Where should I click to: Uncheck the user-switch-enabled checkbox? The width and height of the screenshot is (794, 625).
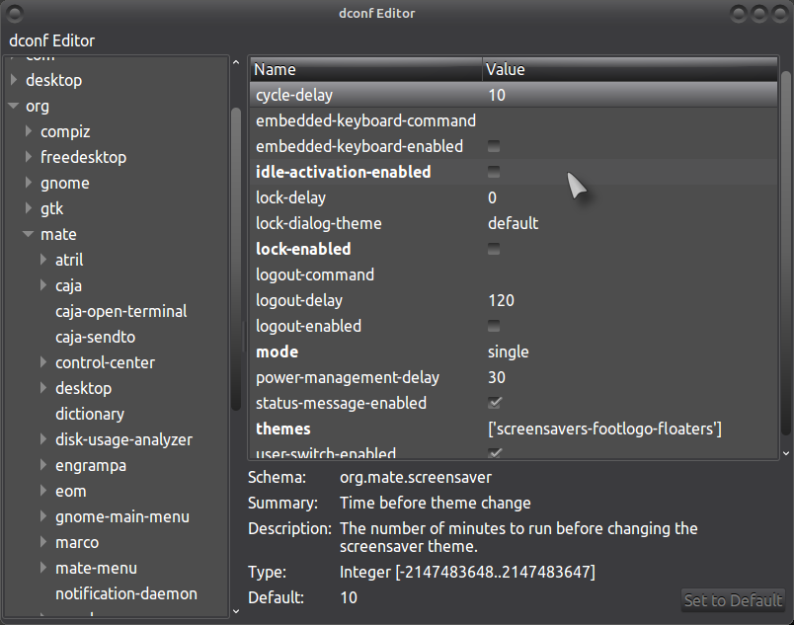point(495,452)
